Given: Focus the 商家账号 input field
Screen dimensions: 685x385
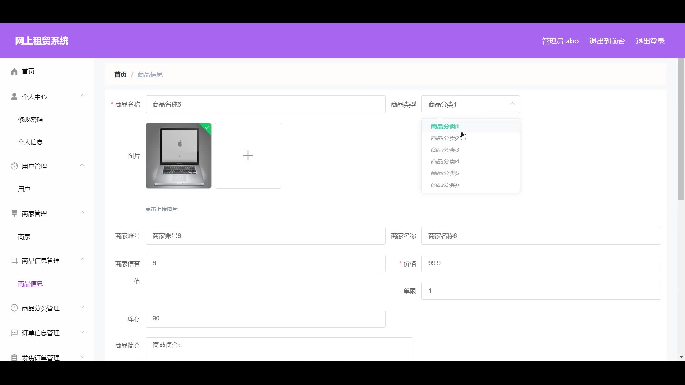Looking at the screenshot, I should tap(265, 236).
